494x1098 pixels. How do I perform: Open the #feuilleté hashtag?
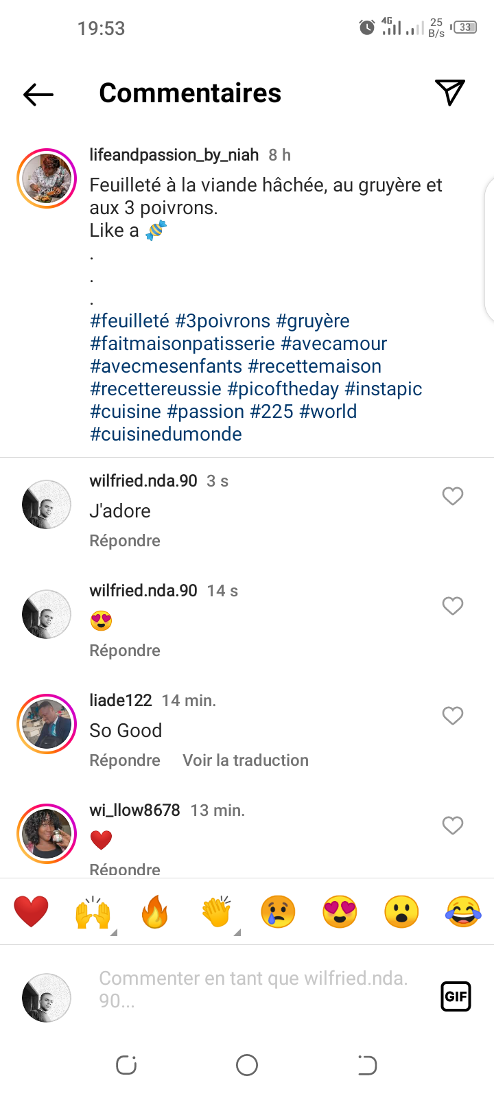click(x=130, y=321)
